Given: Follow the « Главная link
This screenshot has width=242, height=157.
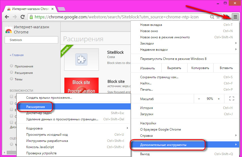Looking at the screenshot, I should point(17,55).
